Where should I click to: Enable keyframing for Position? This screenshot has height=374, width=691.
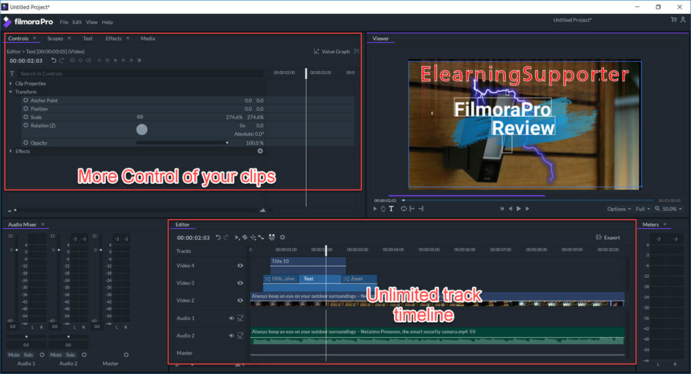pos(26,109)
